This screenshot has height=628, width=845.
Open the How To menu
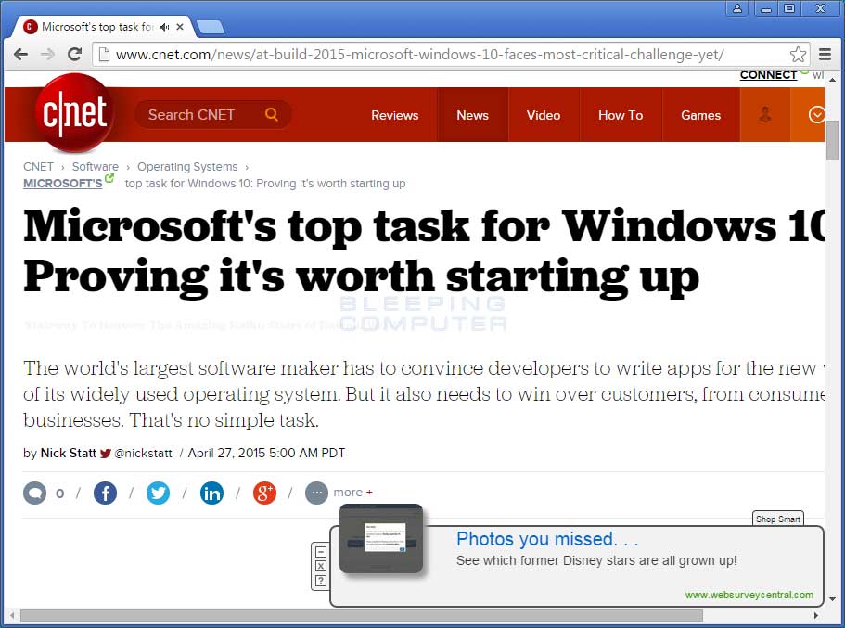pos(621,115)
